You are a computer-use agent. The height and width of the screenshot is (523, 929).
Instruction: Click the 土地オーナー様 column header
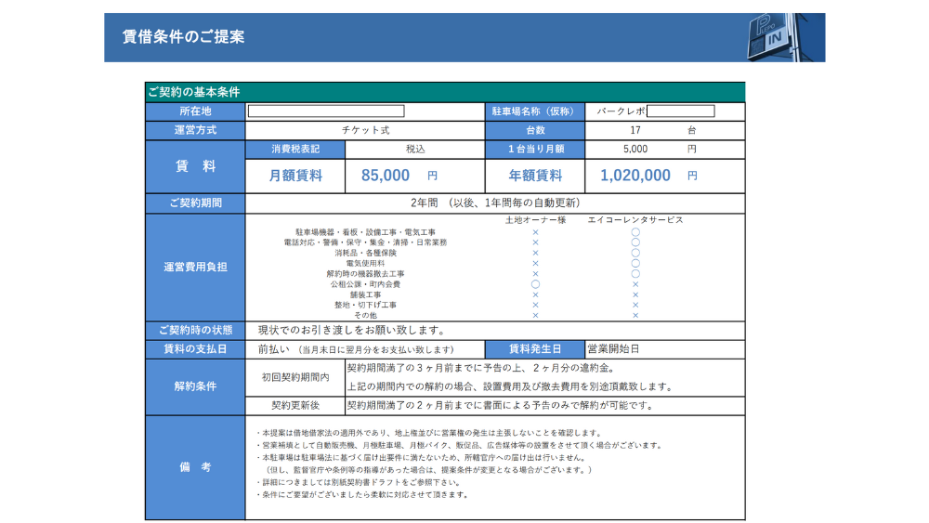pos(536,220)
